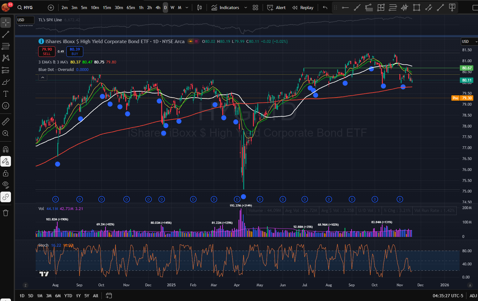
Task: Select the text annotation tool in sidebar
Action: (x=6, y=94)
